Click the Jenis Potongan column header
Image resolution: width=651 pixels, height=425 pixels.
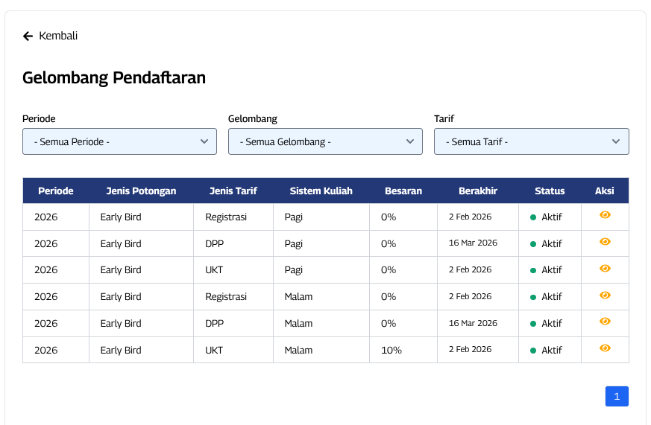click(141, 191)
